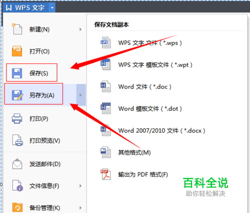Expand the 文件信息(F) submenu arrow
The height and width of the screenshot is (213, 250).
coord(80,186)
